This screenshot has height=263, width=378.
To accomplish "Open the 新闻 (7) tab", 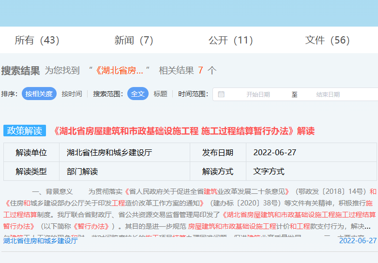I will click(134, 40).
